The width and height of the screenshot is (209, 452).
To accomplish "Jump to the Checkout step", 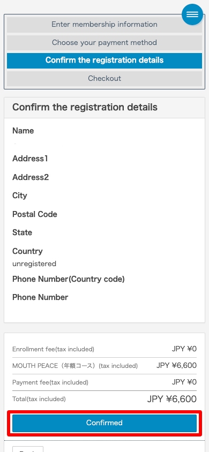I will tap(104, 78).
